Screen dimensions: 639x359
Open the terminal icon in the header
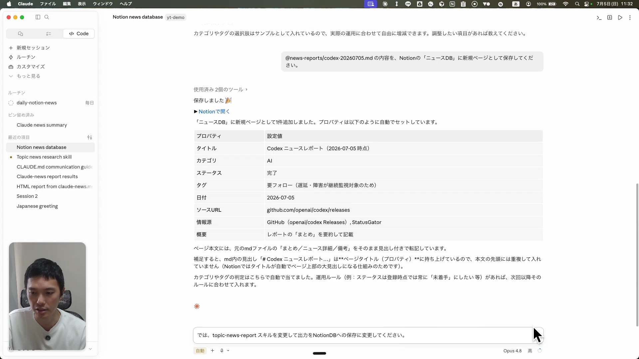click(x=599, y=18)
